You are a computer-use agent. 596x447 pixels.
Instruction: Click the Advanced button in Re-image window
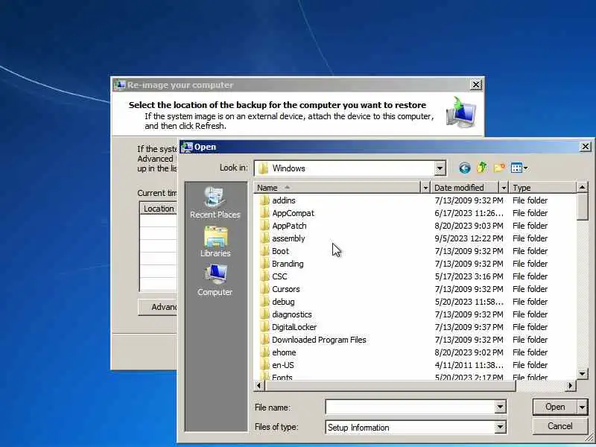[158, 307]
